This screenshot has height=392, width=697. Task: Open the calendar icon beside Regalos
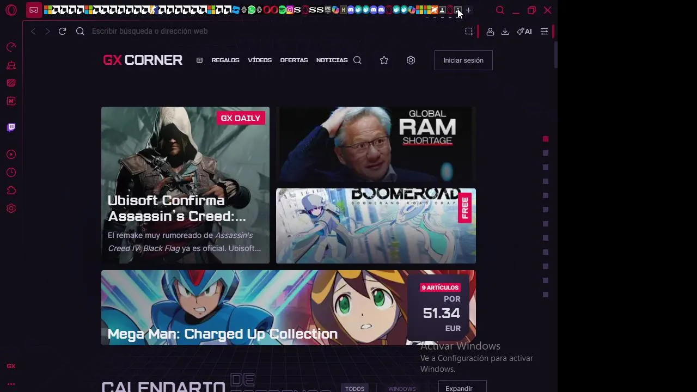pyautogui.click(x=199, y=60)
